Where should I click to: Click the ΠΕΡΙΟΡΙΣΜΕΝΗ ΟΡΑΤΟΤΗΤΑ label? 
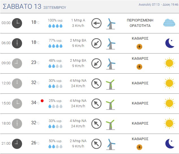tap(140, 23)
